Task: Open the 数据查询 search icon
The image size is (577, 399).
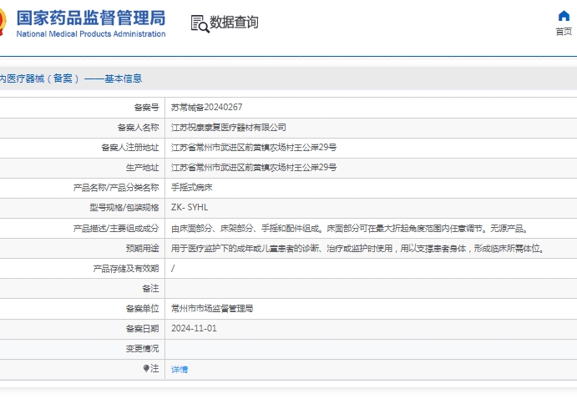Action: (x=200, y=23)
